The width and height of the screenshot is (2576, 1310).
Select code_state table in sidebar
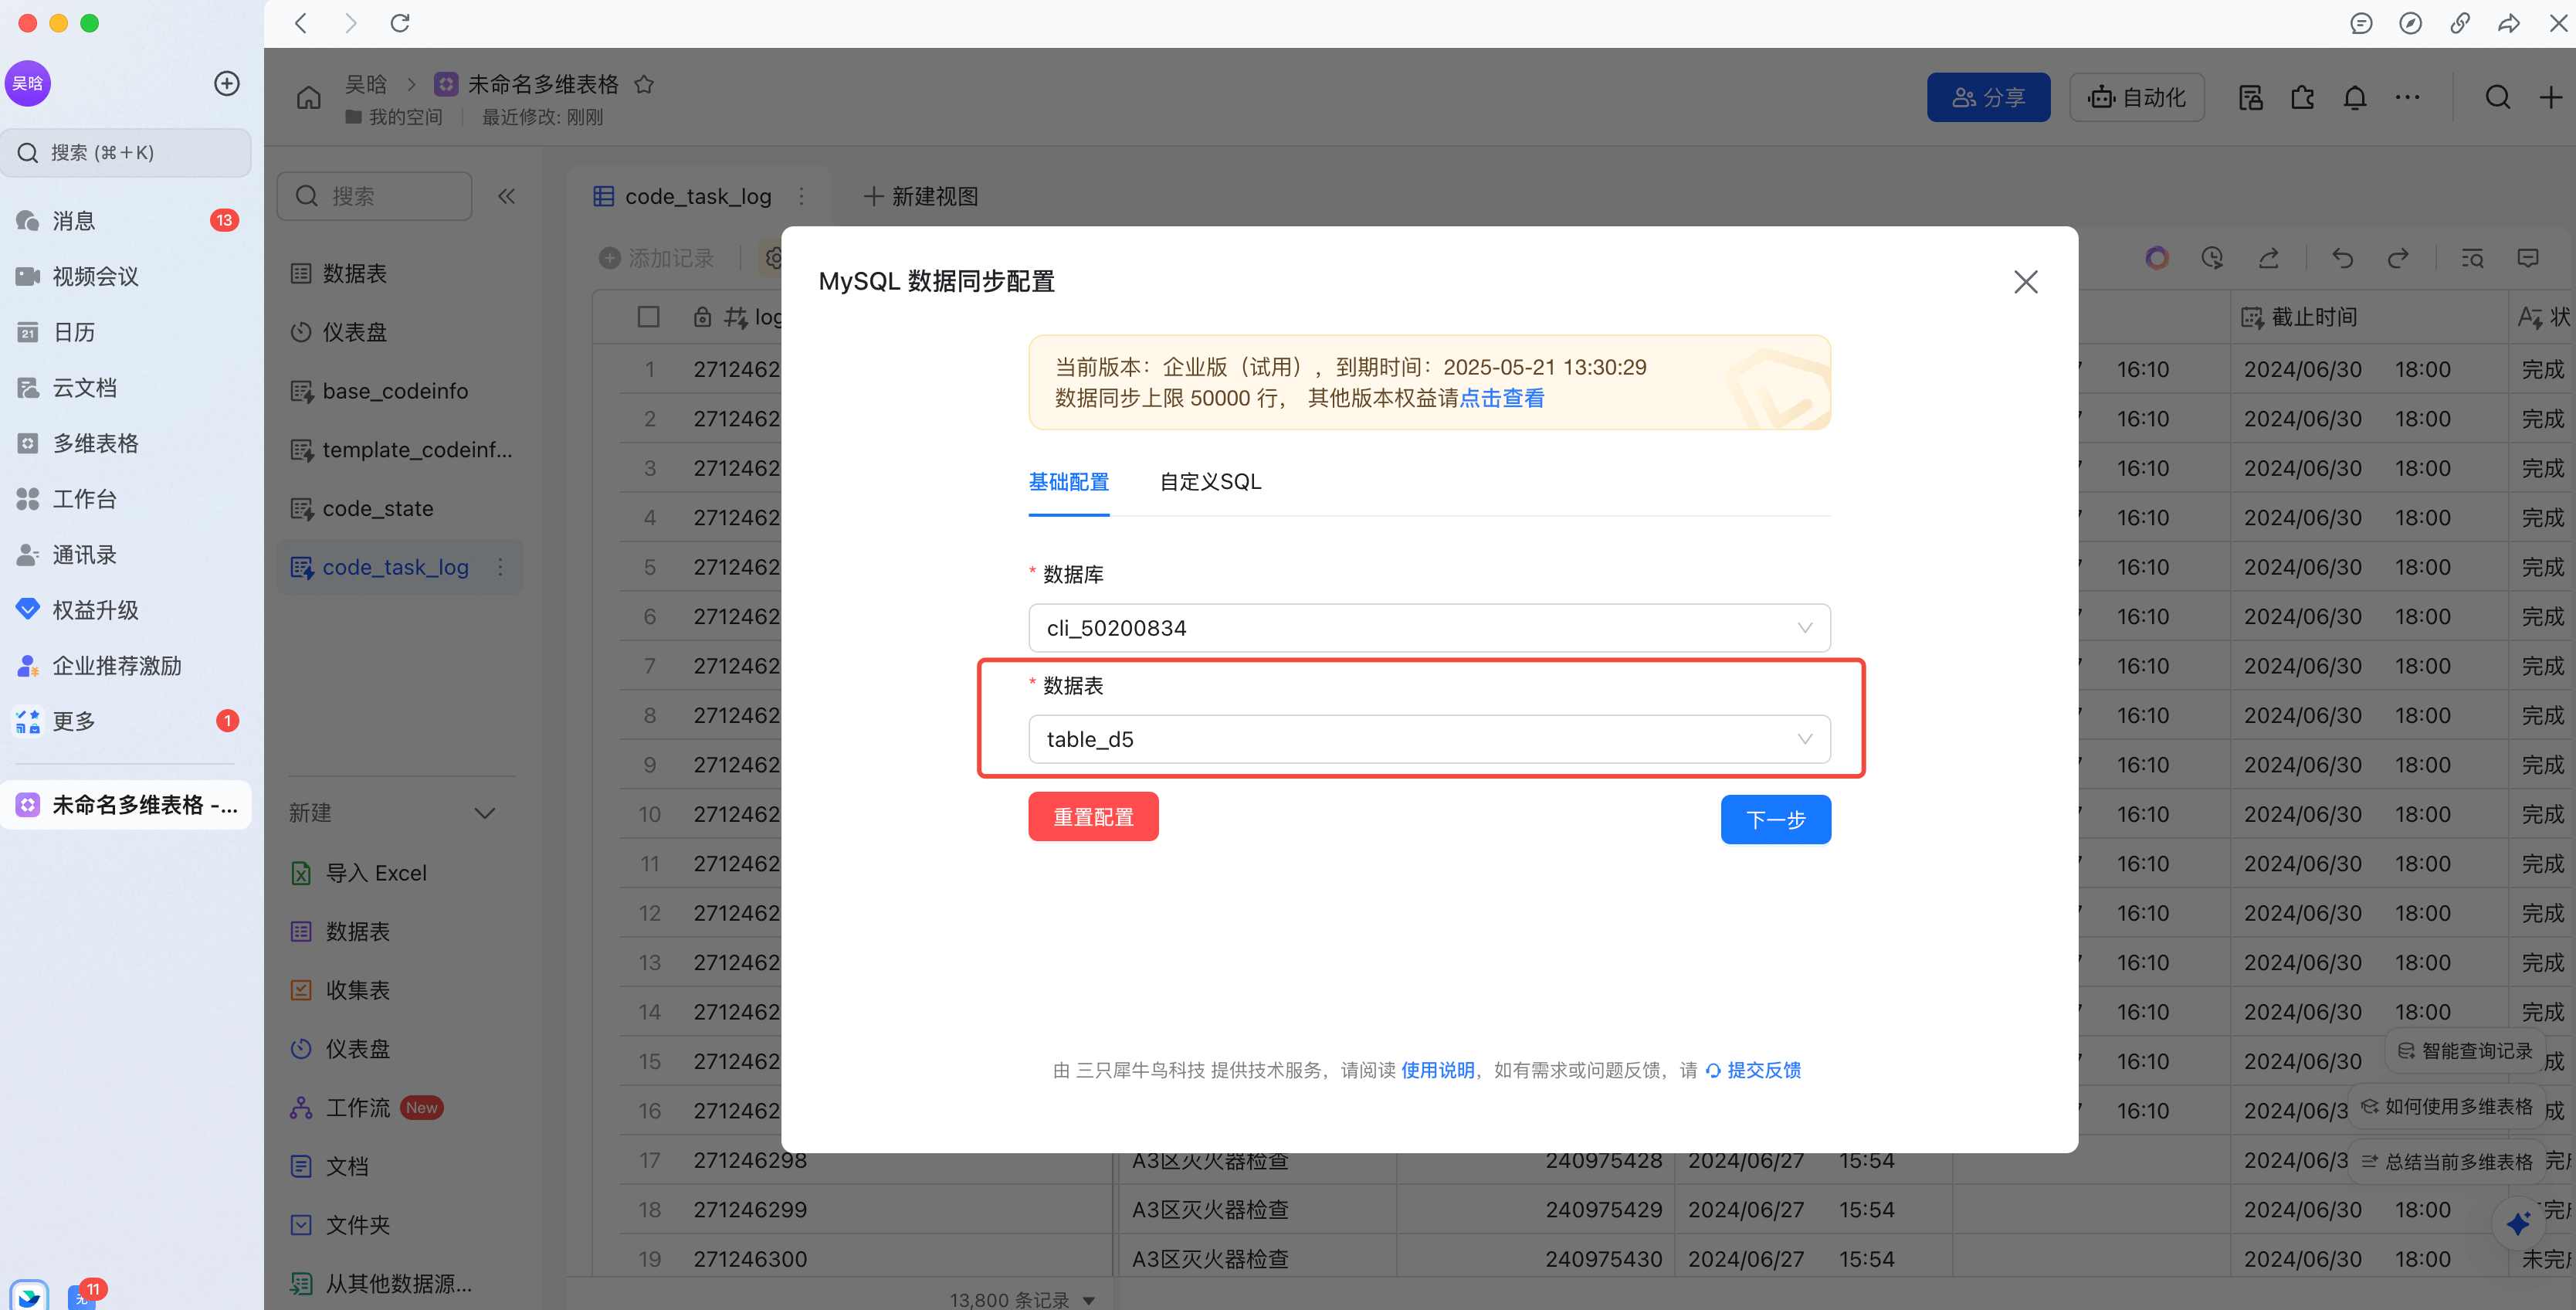(x=400, y=509)
